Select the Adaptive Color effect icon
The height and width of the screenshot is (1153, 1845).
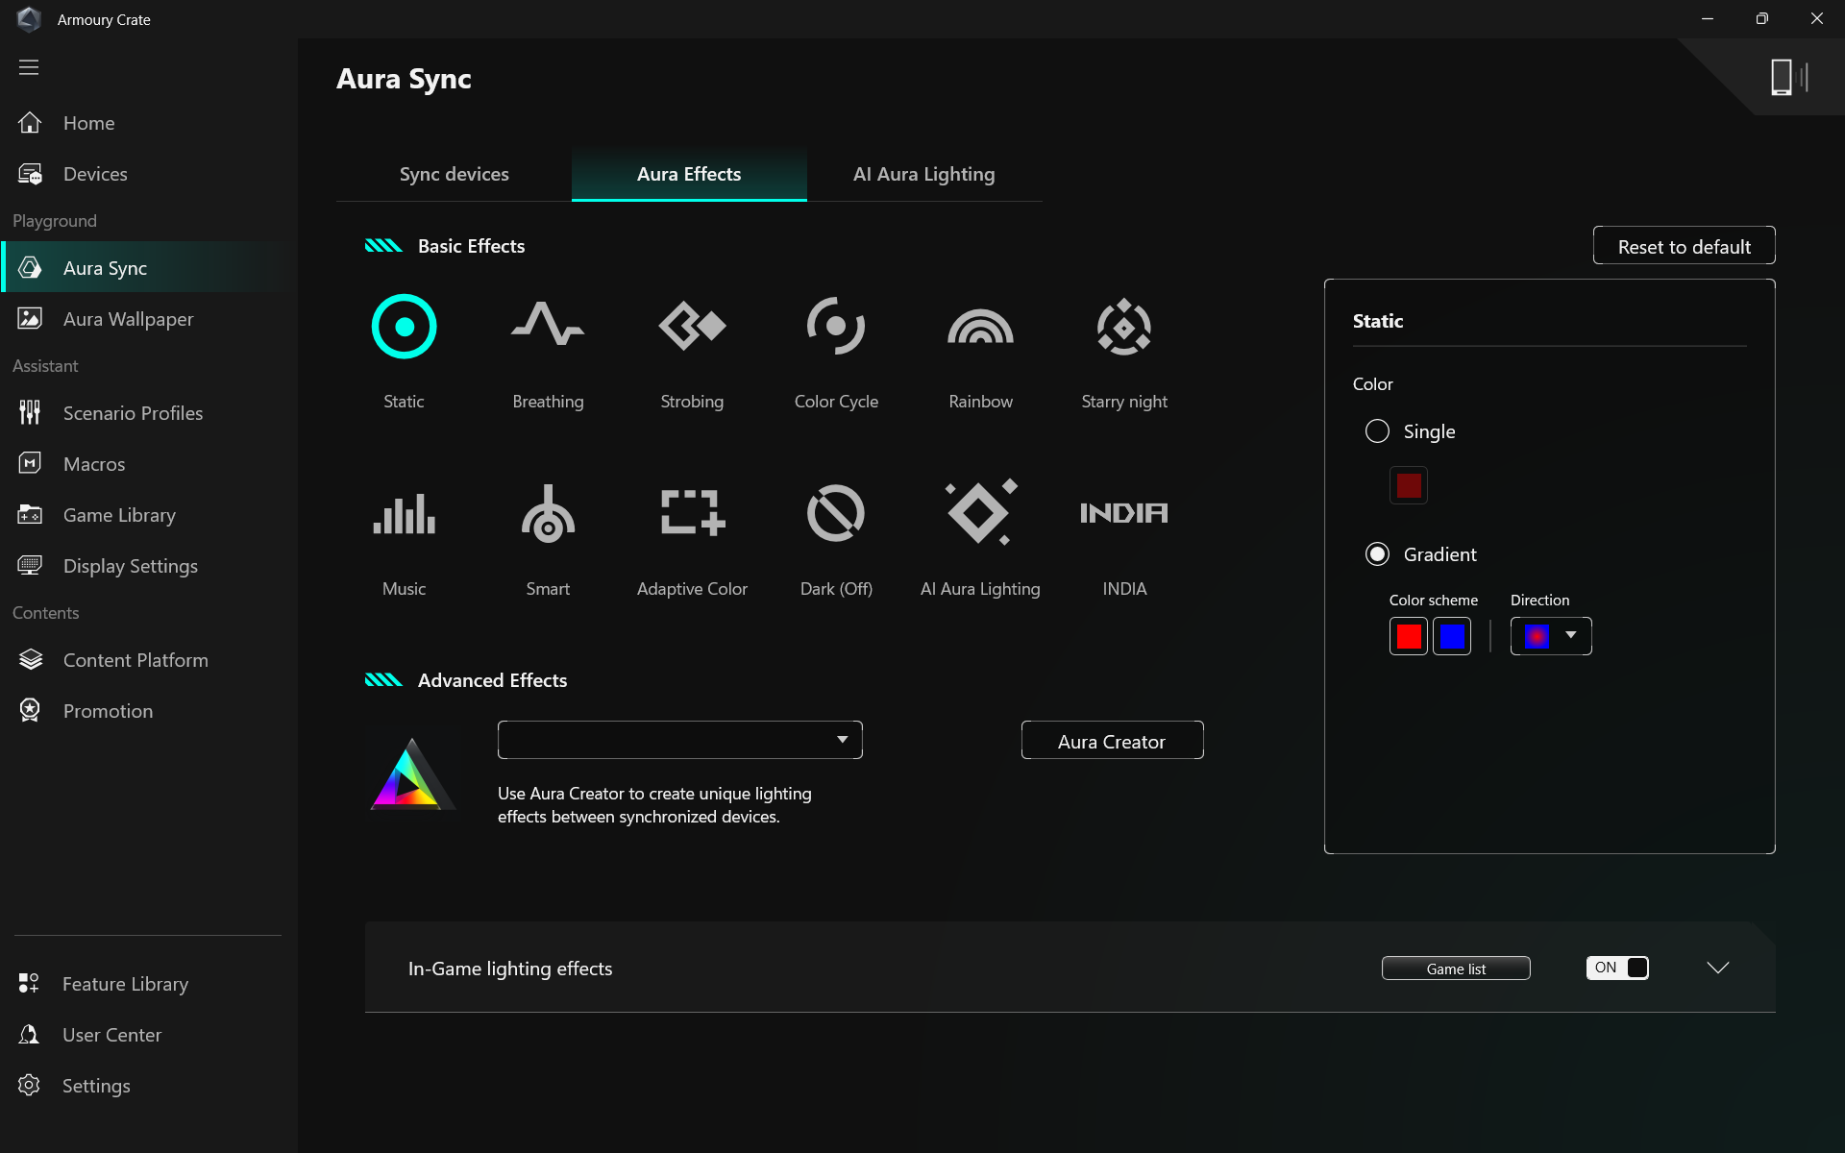692,512
